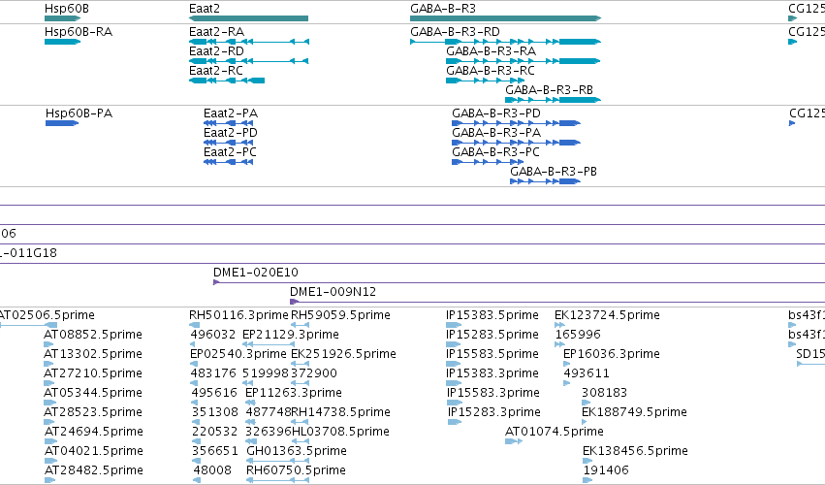
Task: Click the AT28523.5prime EST label
Action: [x=93, y=412]
